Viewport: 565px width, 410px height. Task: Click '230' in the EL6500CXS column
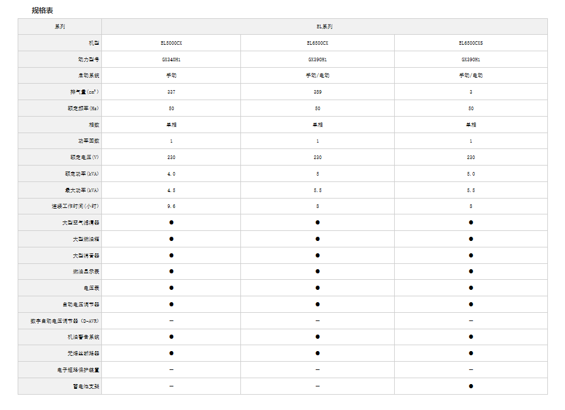(x=471, y=157)
